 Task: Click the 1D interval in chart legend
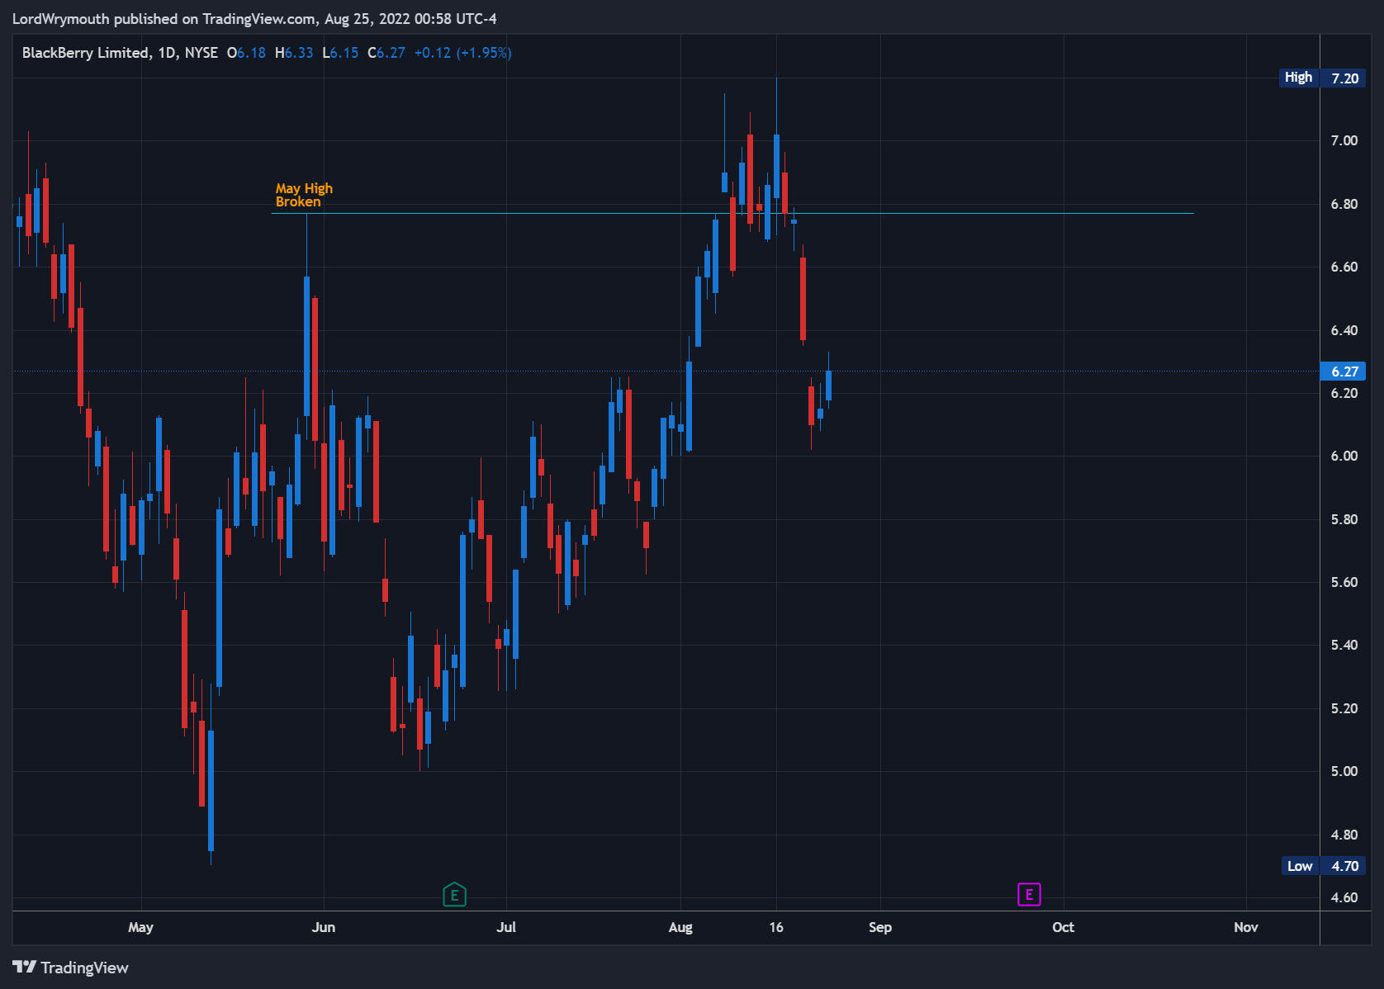pyautogui.click(x=168, y=53)
